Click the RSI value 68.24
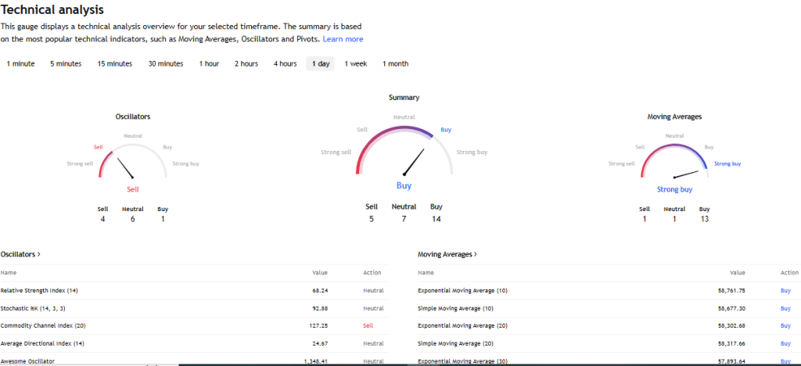The height and width of the screenshot is (366, 801). pyautogui.click(x=320, y=290)
